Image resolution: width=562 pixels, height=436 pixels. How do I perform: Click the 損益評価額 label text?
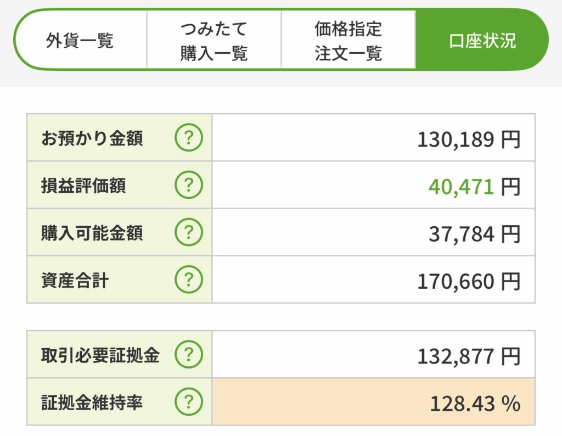[x=83, y=186]
